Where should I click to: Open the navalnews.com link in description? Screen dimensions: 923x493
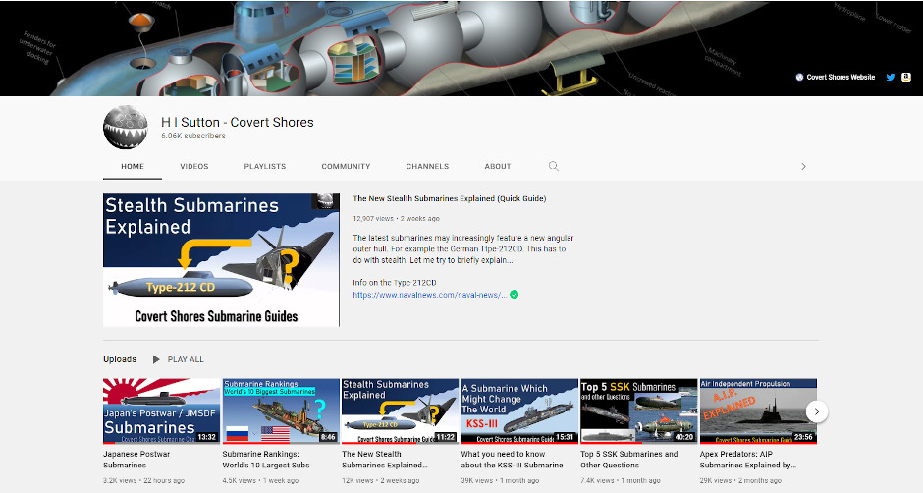pos(429,295)
